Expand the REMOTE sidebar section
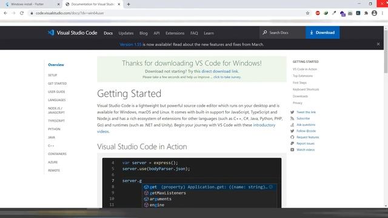The image size is (388, 218). click(x=54, y=171)
